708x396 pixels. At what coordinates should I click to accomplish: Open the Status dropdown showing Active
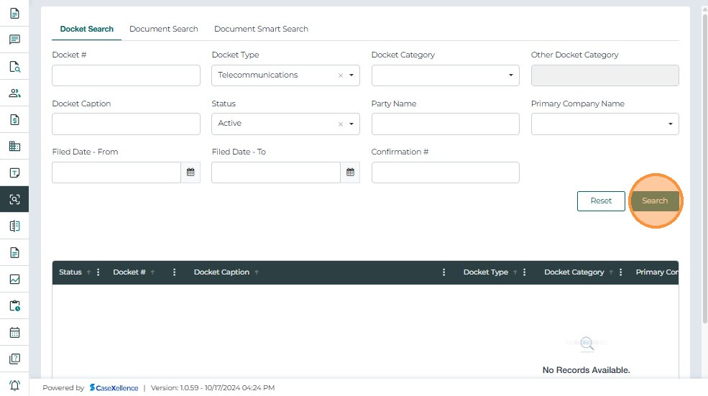tap(351, 124)
